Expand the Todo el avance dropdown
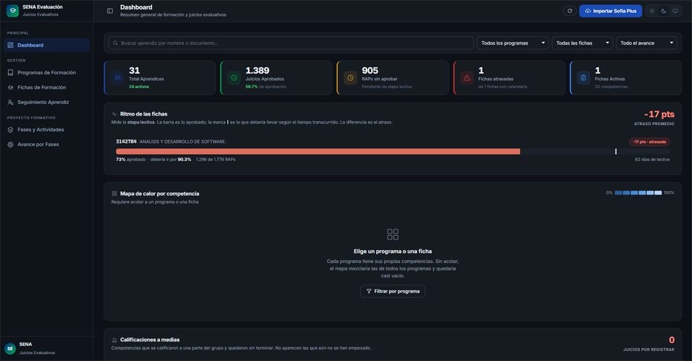This screenshot has width=692, height=361. [646, 43]
